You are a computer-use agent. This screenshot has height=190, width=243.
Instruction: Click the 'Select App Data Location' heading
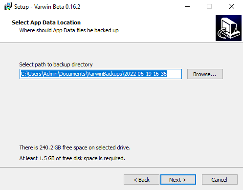pyautogui.click(x=46, y=22)
